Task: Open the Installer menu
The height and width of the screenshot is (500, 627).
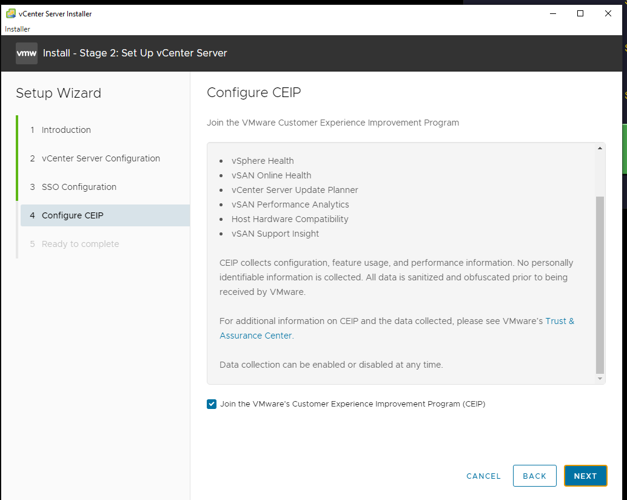Action: point(17,29)
